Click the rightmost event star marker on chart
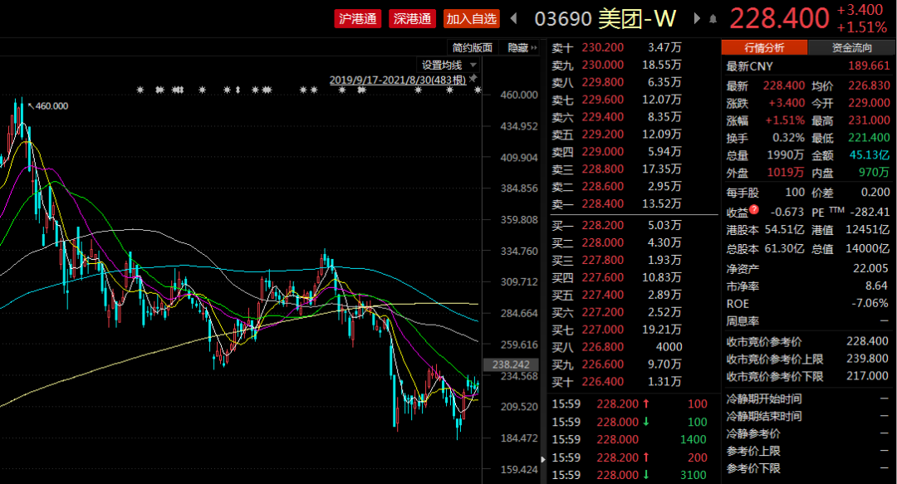The image size is (897, 484). pos(478,90)
